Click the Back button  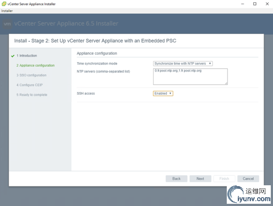177,179
